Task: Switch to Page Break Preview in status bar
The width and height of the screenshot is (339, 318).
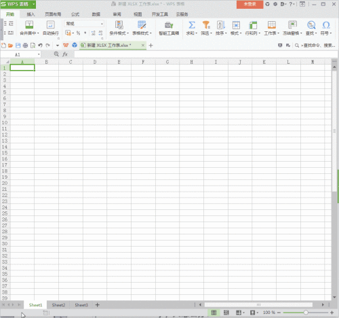Action: click(226, 313)
